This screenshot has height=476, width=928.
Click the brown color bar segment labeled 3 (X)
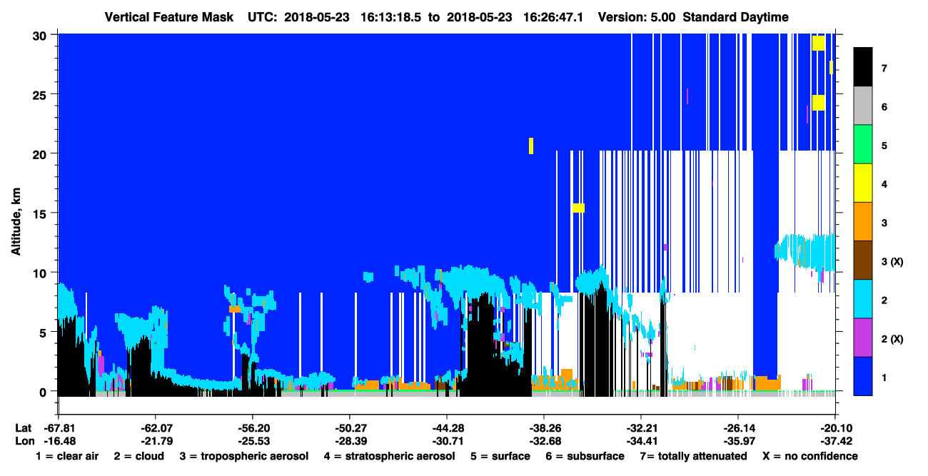click(863, 260)
